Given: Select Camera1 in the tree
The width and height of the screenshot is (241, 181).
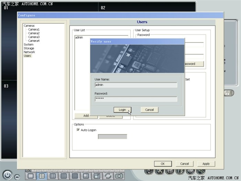Looking at the screenshot, I should tap(34, 29).
